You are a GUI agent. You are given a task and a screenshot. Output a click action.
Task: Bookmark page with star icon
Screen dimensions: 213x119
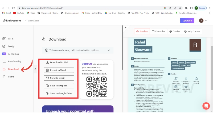tap(180, 8)
